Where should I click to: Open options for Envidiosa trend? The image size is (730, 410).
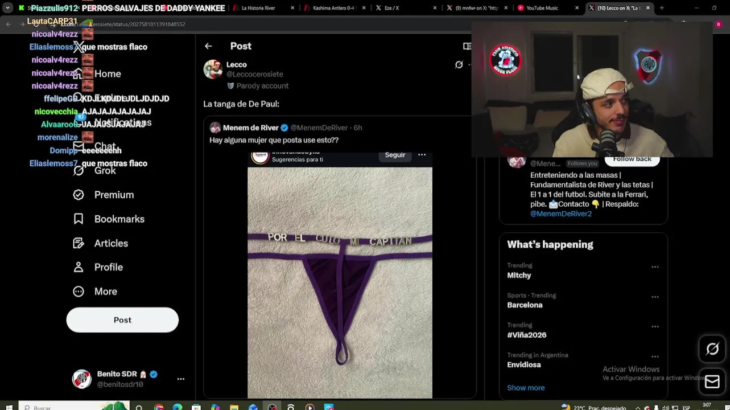click(655, 356)
